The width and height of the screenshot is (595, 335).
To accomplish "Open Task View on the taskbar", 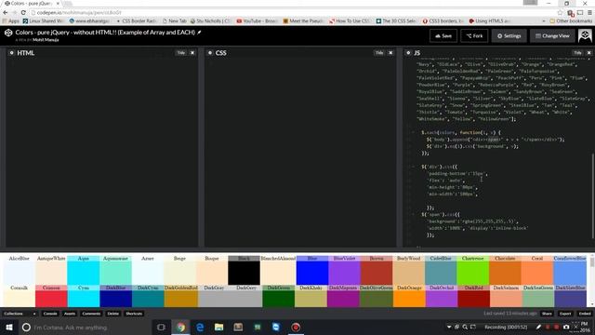I will coord(161,327).
